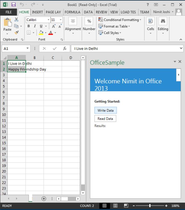Switch to Page Break Preview view
The width and height of the screenshot is (185, 210).
(x=126, y=206)
